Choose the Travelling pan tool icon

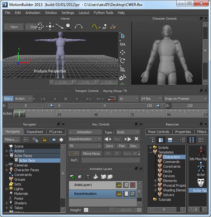pyautogui.click(x=50, y=26)
